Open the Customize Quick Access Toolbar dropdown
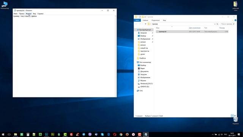 (x=145, y=17)
